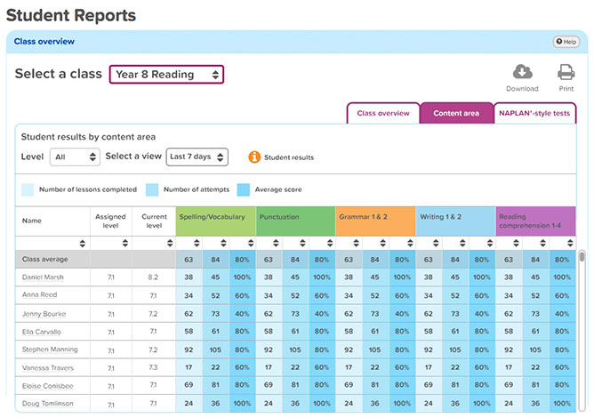594x418 pixels.
Task: Click the orange Student results info icon
Action: [253, 157]
